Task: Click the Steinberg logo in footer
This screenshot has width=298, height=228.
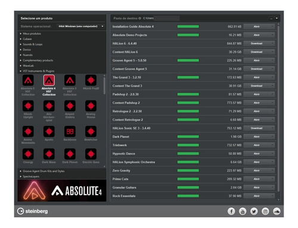Action: pos(32,211)
